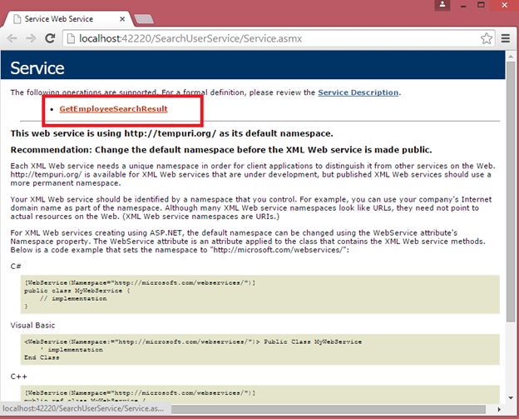
Task: Click the page icon in the address bar
Action: tap(71, 38)
